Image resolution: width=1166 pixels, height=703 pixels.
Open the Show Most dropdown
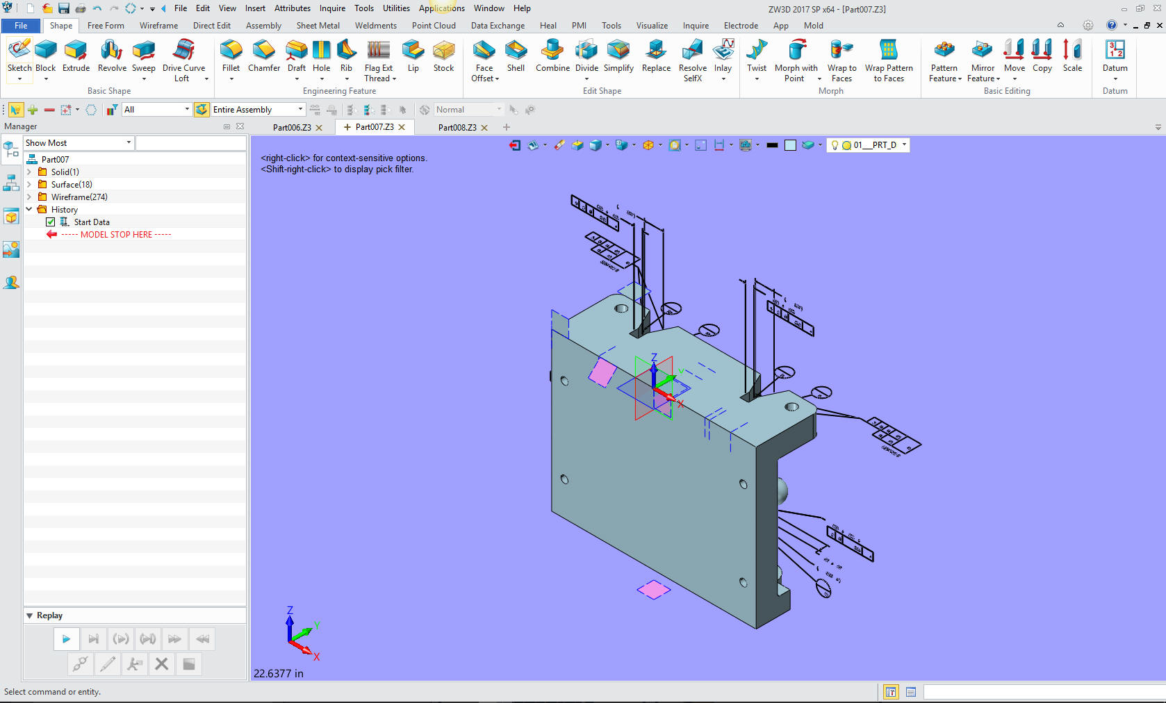pos(129,143)
